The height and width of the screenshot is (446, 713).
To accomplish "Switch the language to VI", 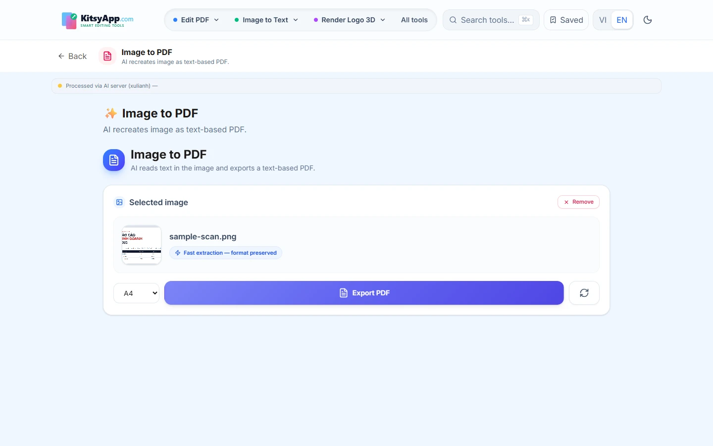I will (x=603, y=20).
